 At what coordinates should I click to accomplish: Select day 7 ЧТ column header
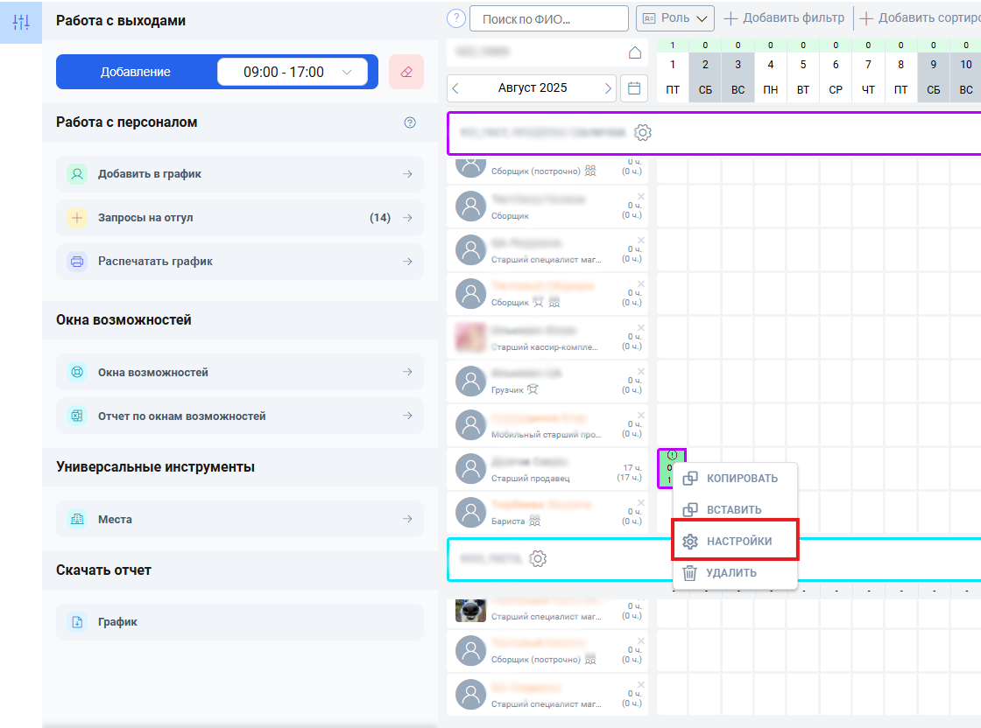tap(868, 77)
